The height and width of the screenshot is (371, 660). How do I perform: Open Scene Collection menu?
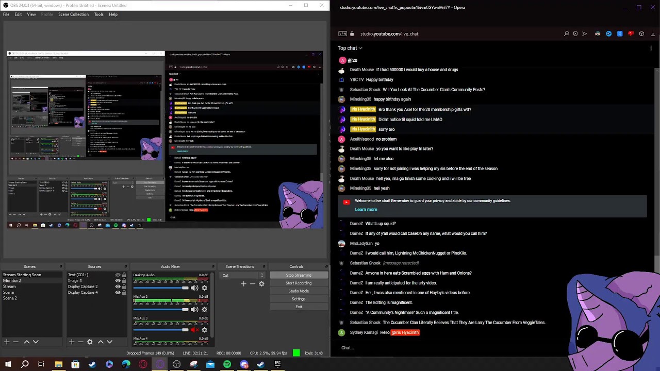pyautogui.click(x=73, y=14)
